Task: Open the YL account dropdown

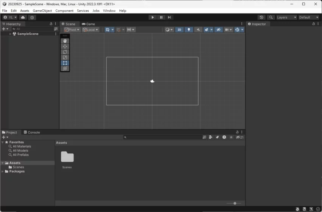Action: (10, 17)
